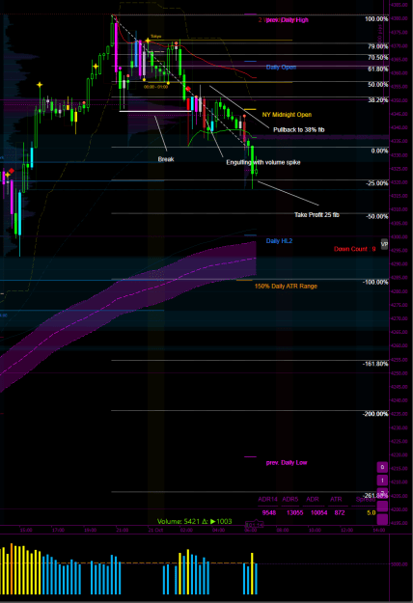
Task: Click the '00:00 - 01:00' session label
Action: point(155,87)
